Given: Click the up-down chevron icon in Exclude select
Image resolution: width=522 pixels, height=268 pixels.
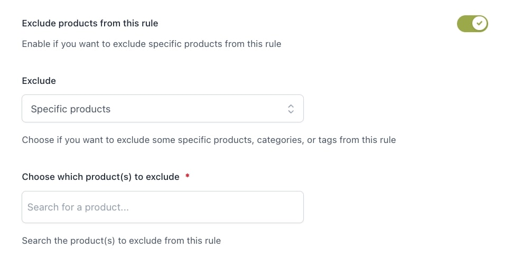Looking at the screenshot, I should click(x=291, y=109).
